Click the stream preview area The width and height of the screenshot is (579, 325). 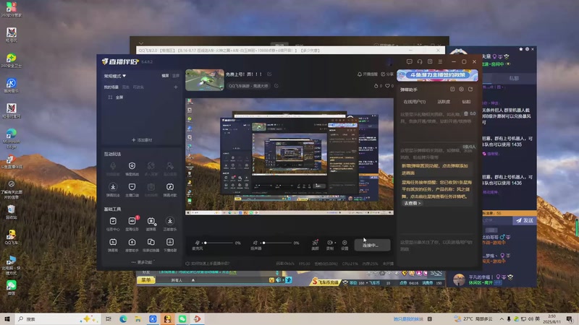point(289,156)
